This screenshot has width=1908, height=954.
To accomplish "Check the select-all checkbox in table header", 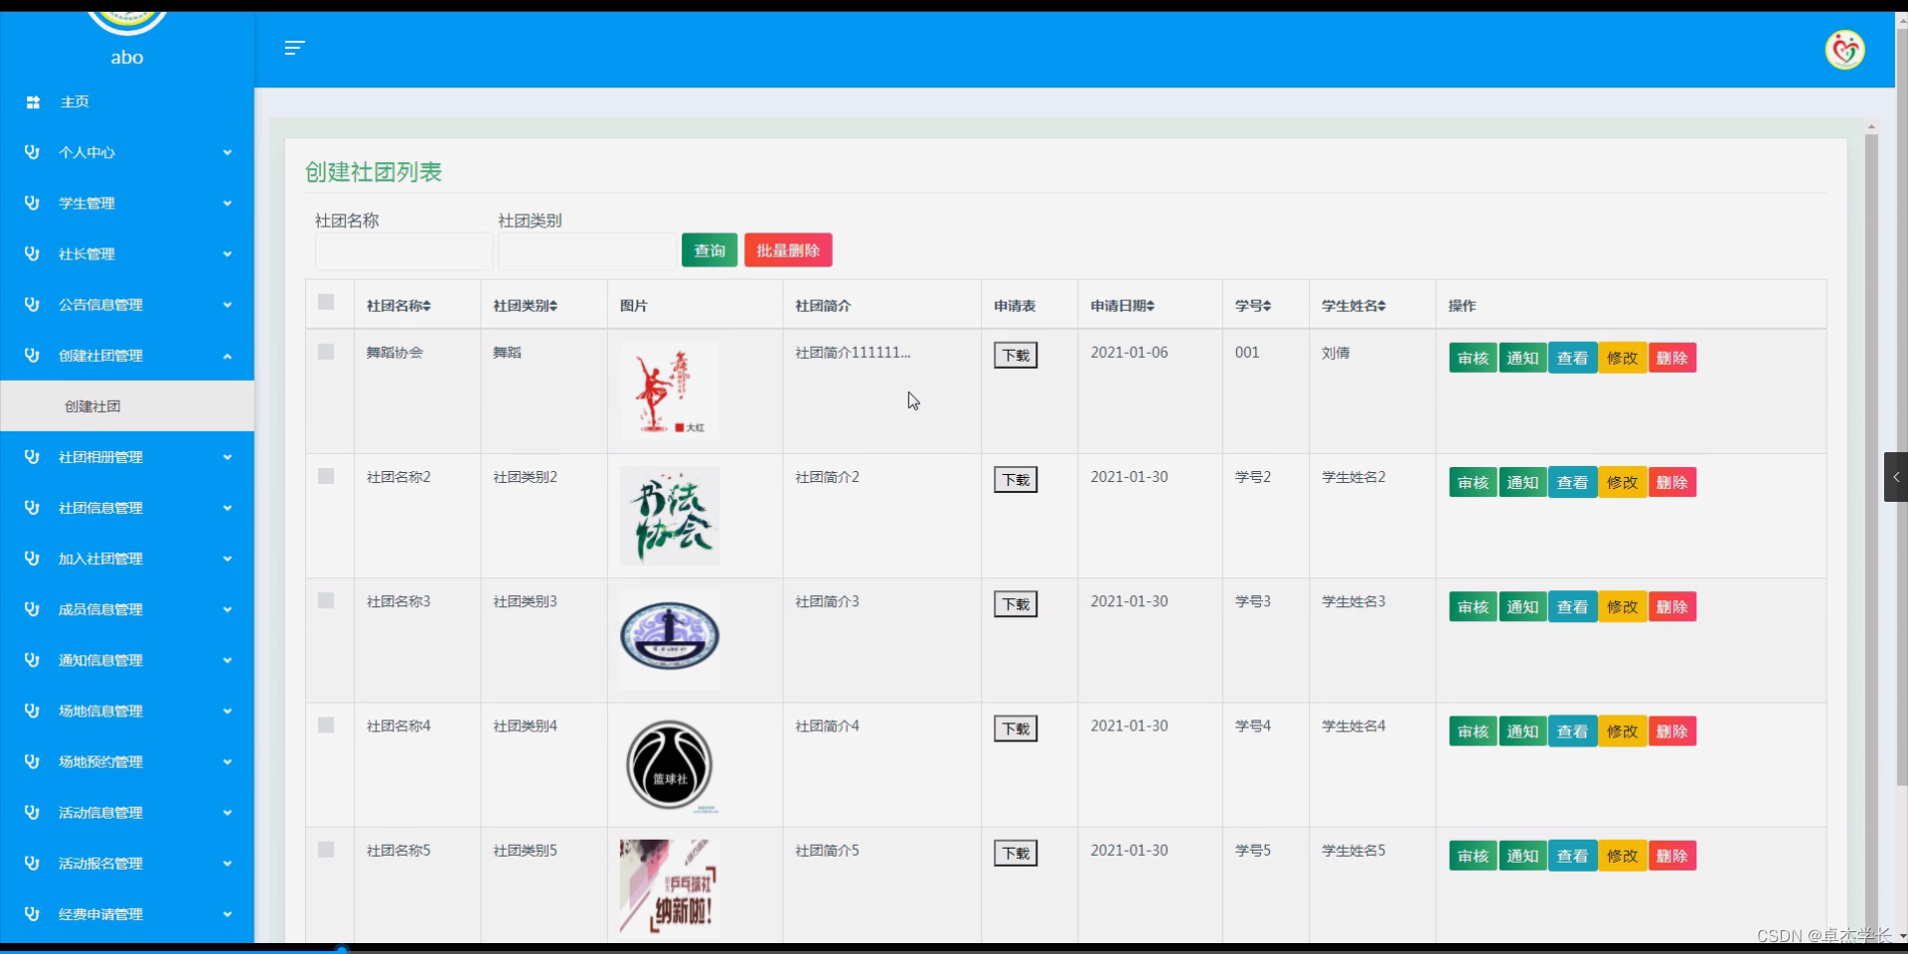I will (x=327, y=302).
